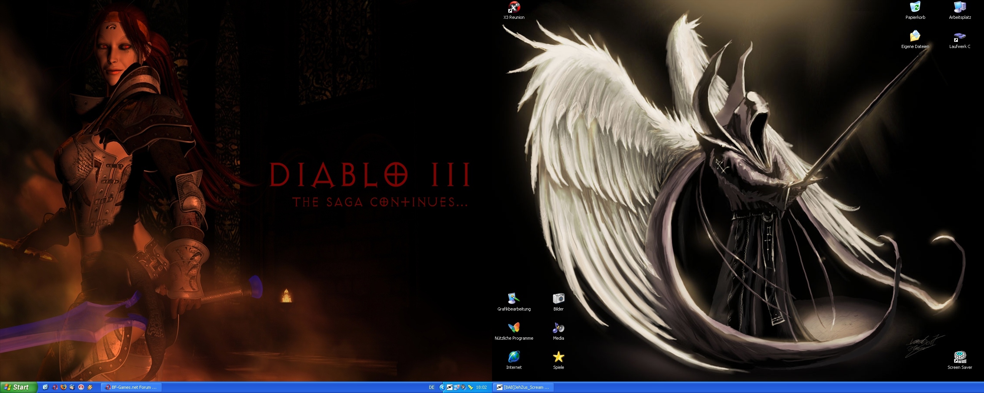
Task: Open the Windows Start menu
Action: 18,387
